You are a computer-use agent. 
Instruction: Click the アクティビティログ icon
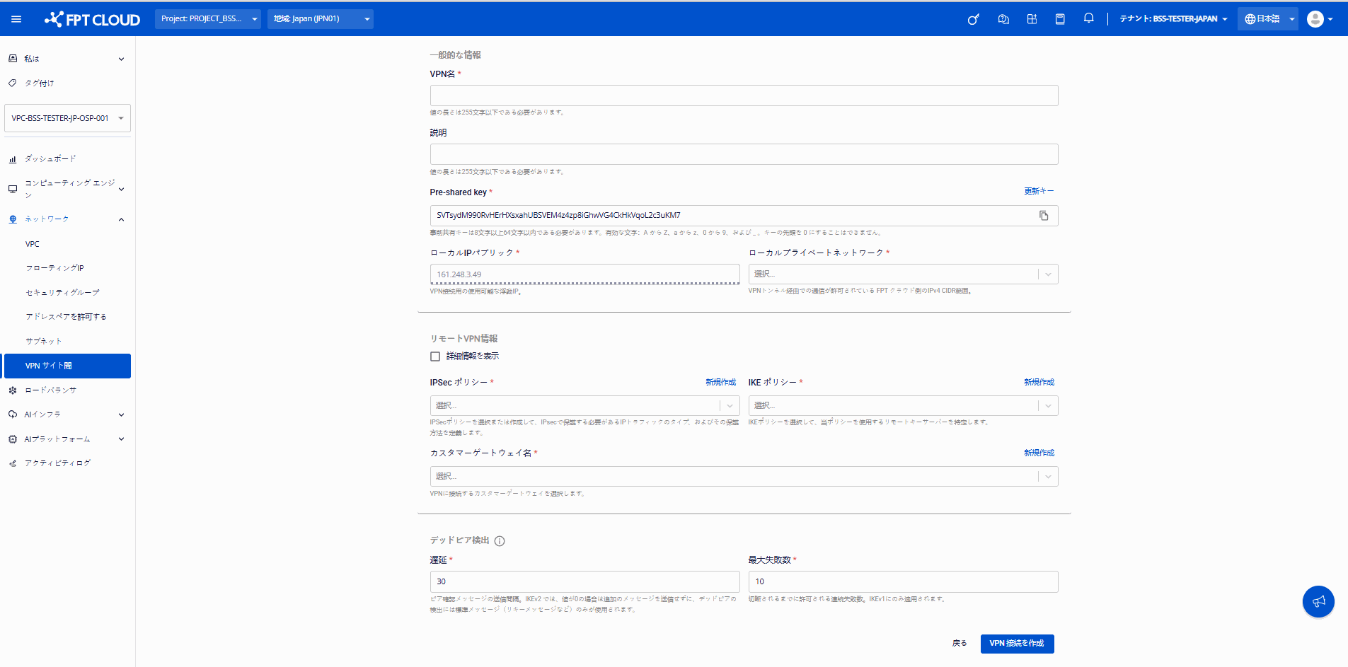13,463
